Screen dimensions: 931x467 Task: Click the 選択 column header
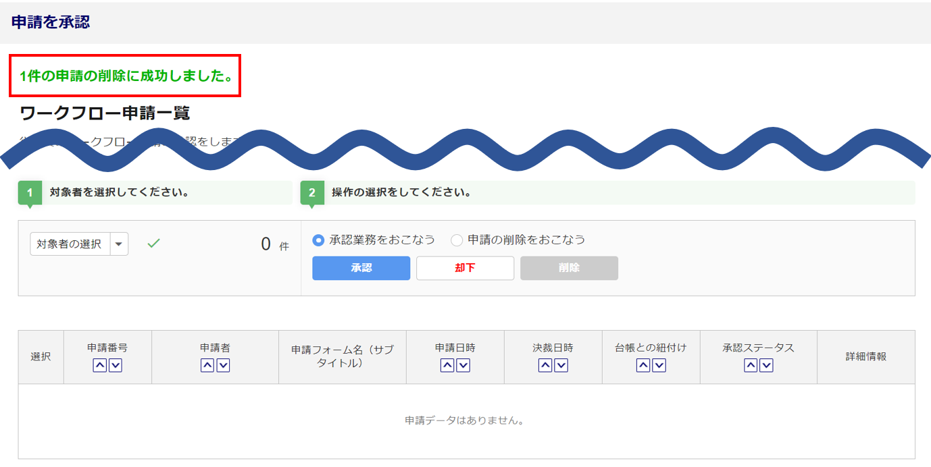(41, 357)
